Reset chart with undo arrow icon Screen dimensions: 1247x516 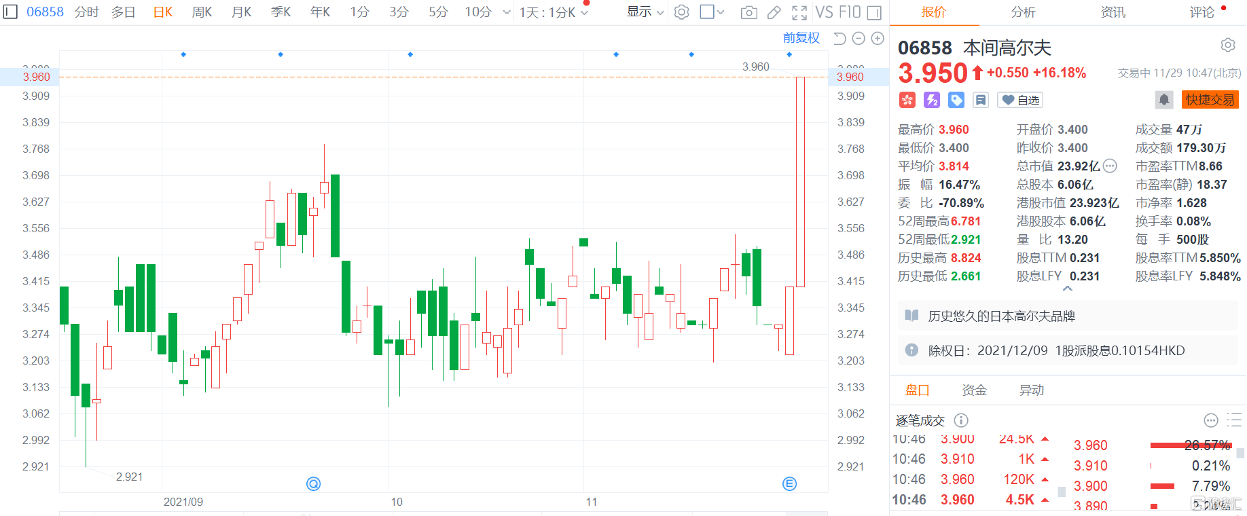point(839,39)
